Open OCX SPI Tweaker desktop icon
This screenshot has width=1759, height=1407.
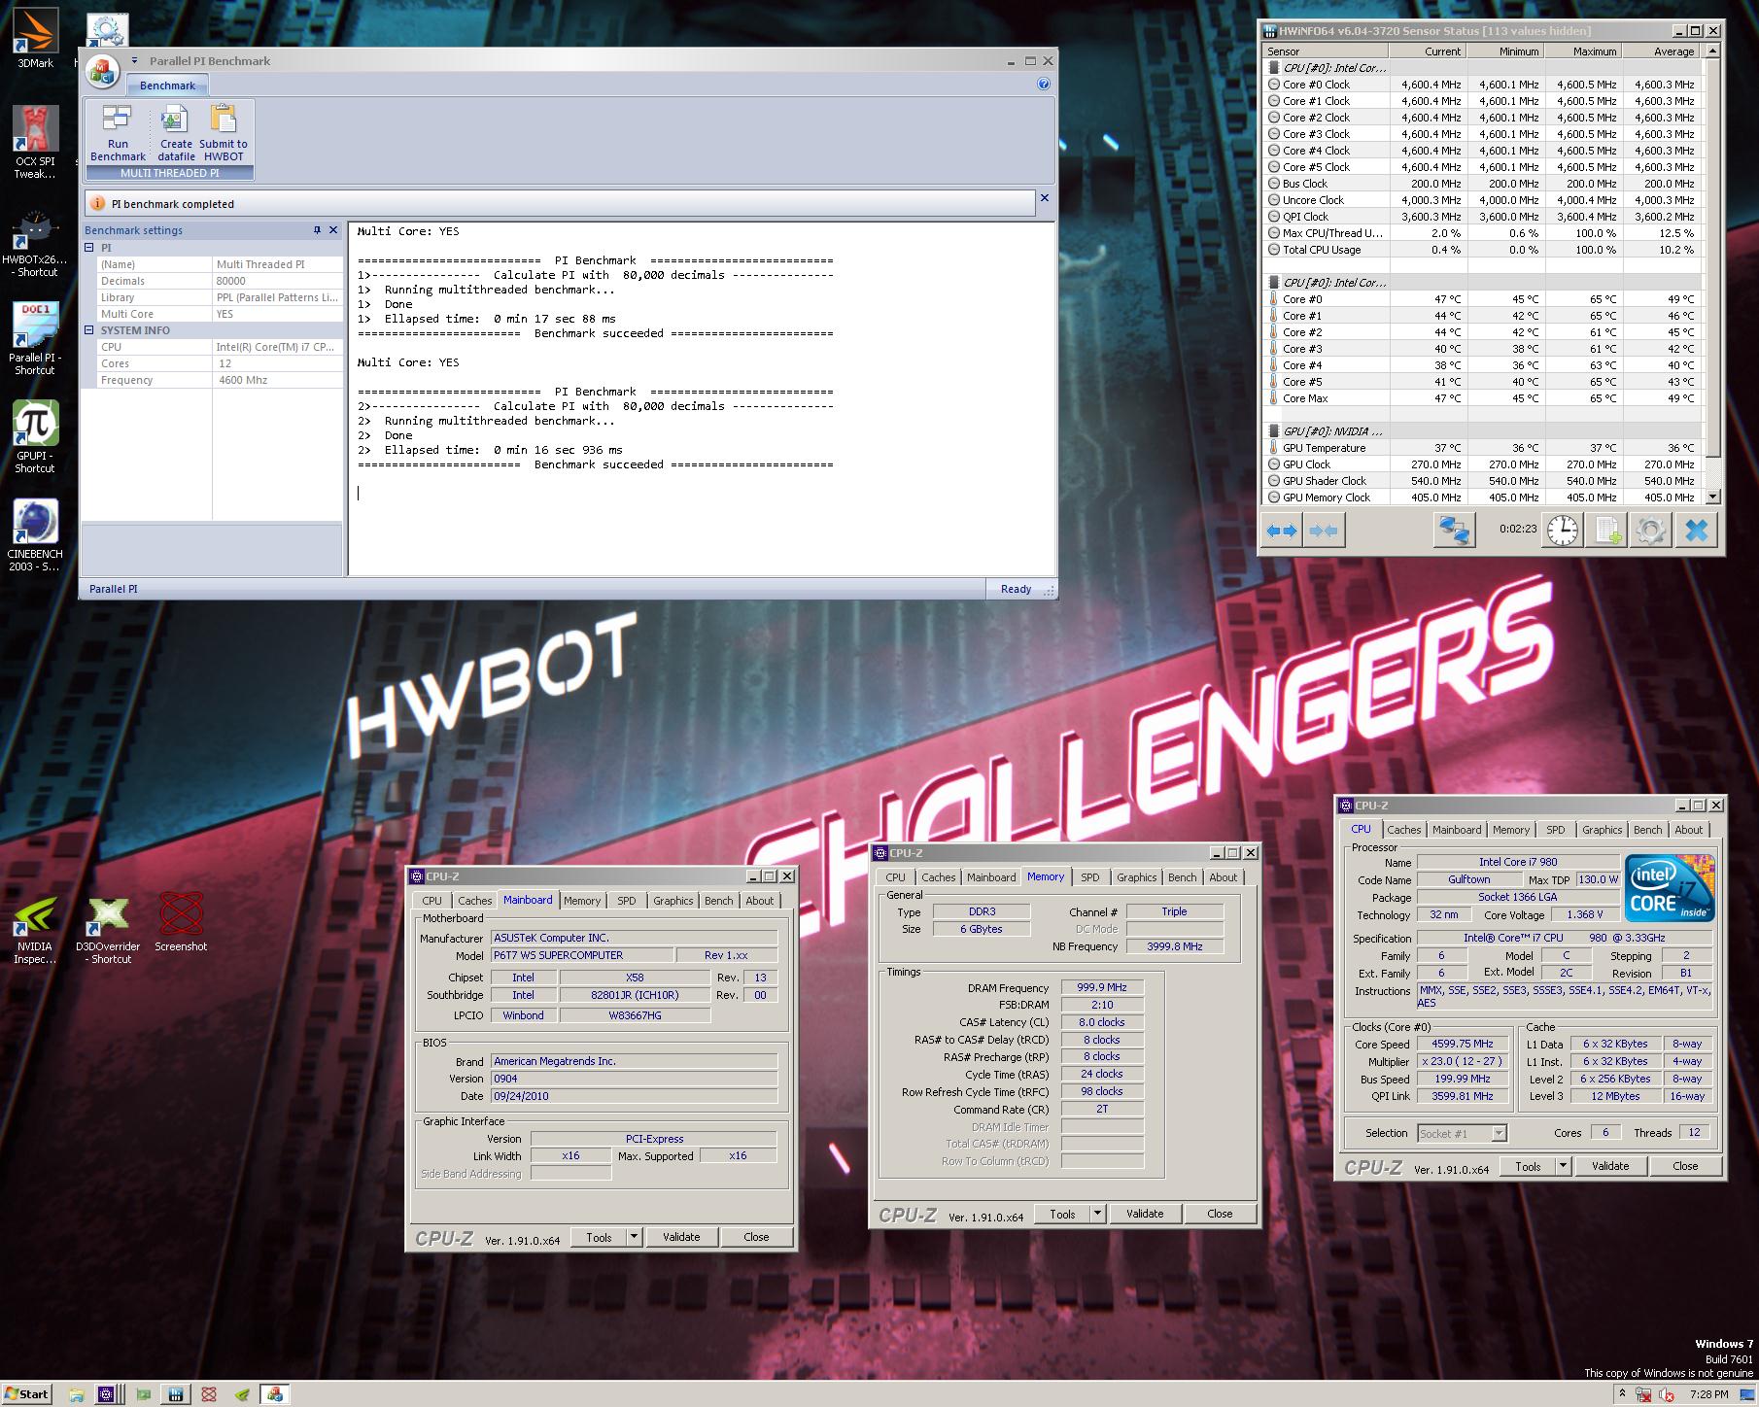(x=35, y=143)
